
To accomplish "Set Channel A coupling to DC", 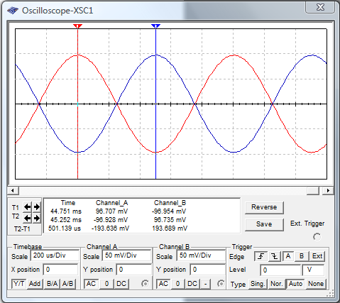I will point(121,284).
